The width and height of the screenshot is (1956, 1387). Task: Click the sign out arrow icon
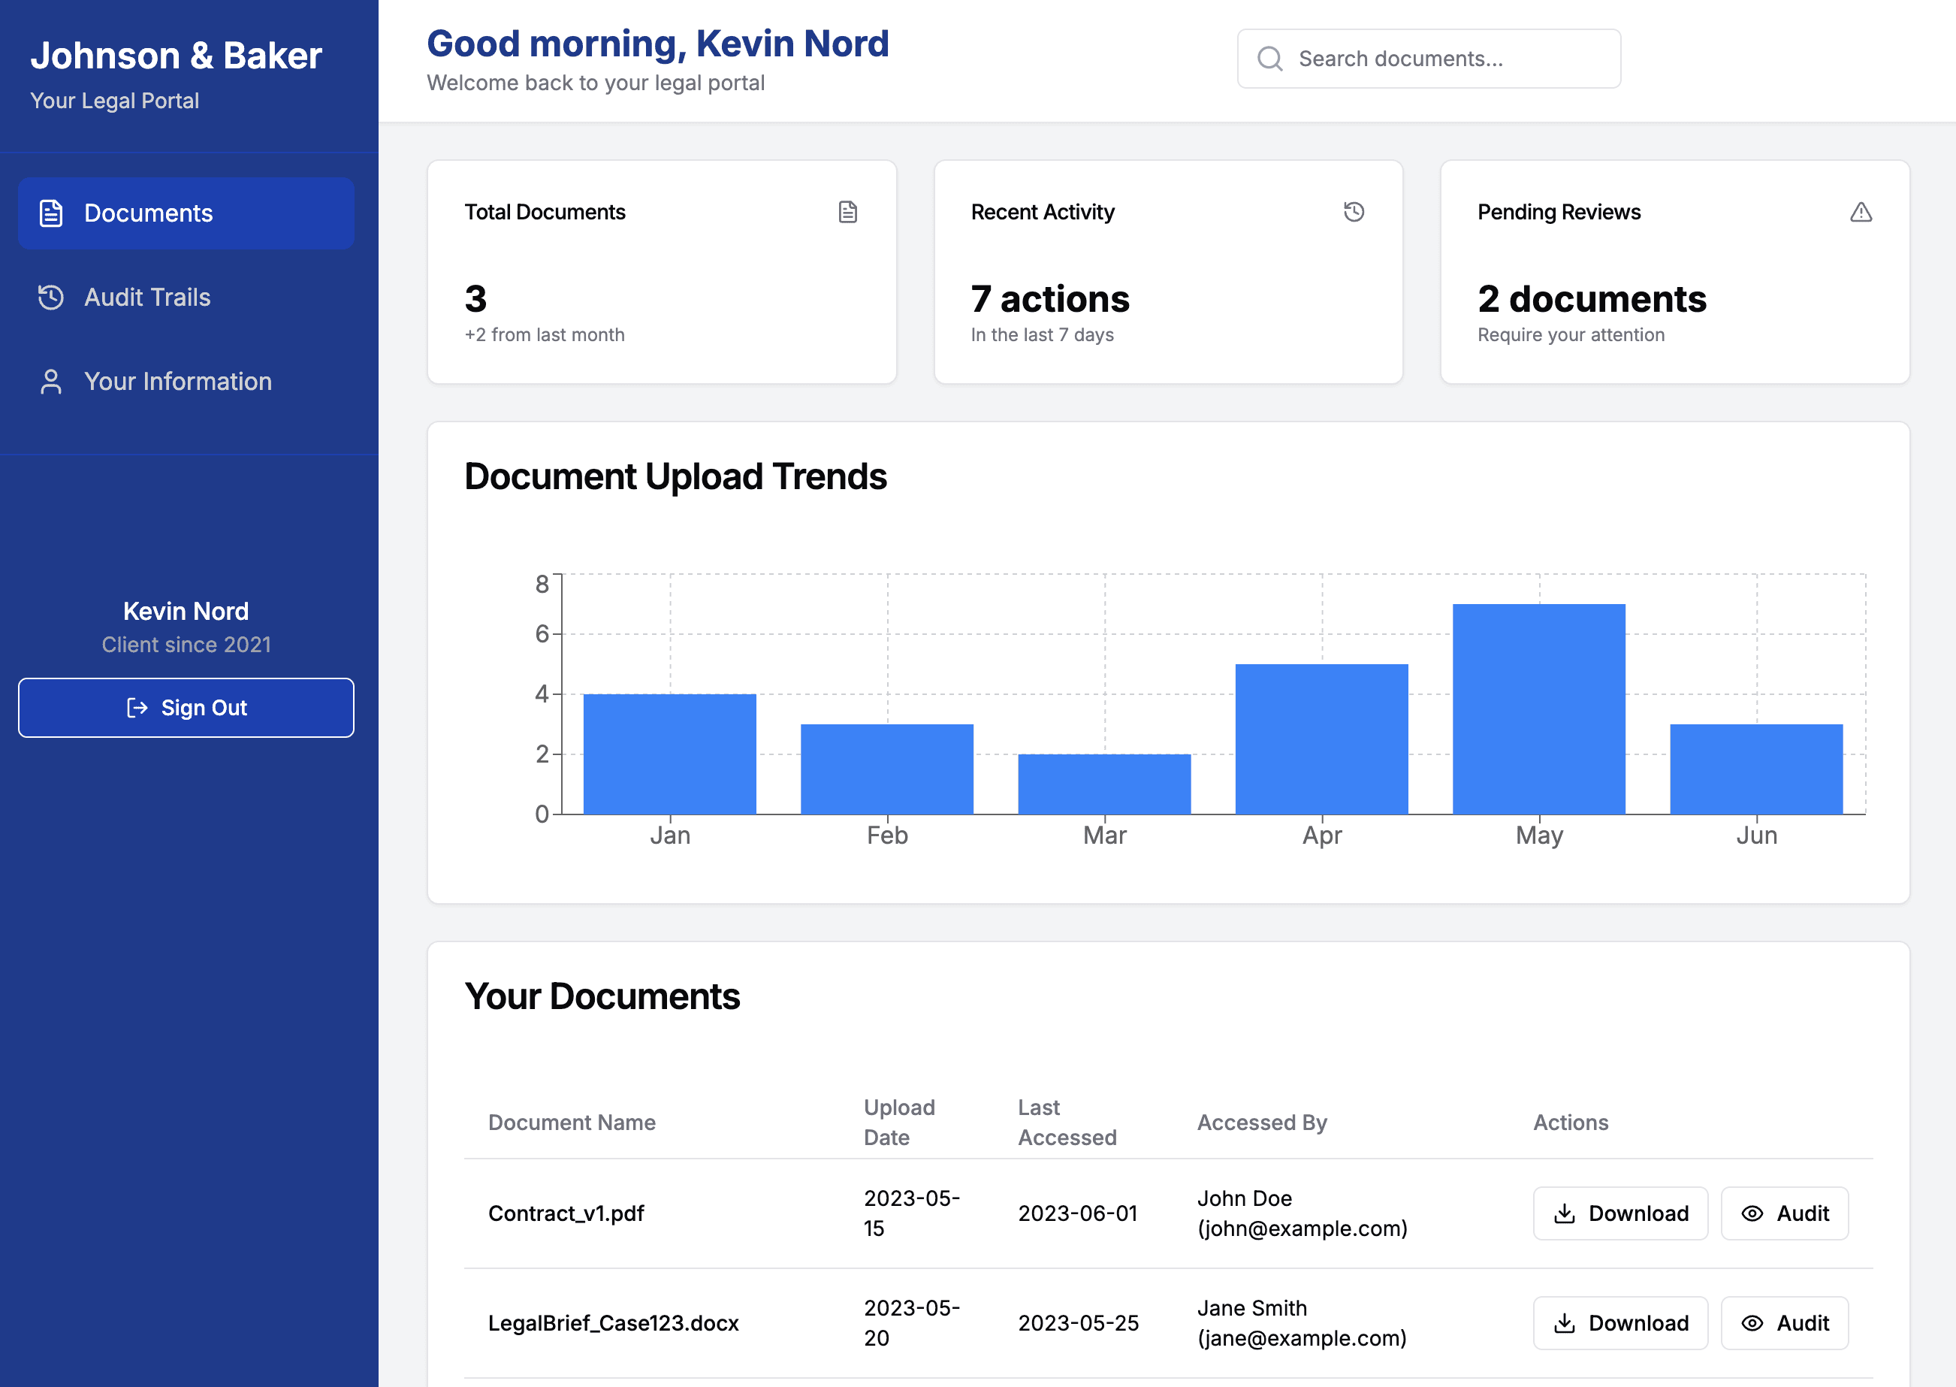137,708
